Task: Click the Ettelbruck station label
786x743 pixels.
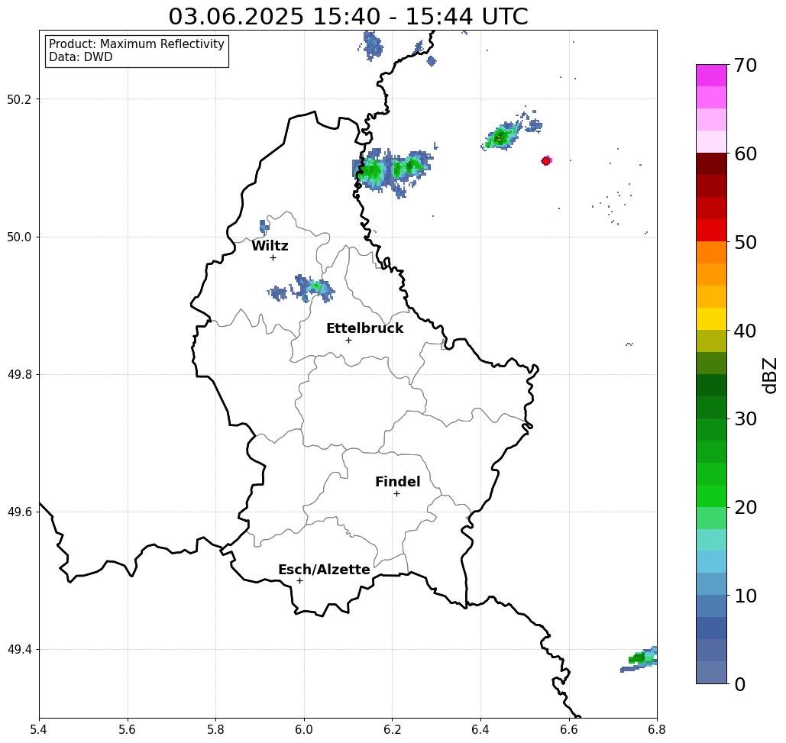Action: point(364,328)
